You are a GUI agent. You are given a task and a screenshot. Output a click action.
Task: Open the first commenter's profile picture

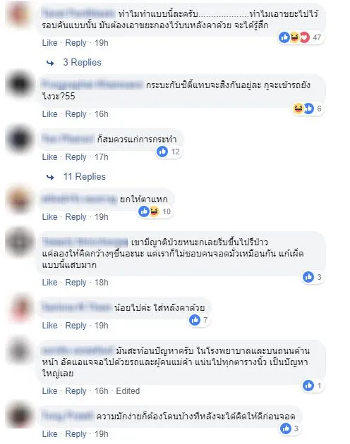coord(19,13)
